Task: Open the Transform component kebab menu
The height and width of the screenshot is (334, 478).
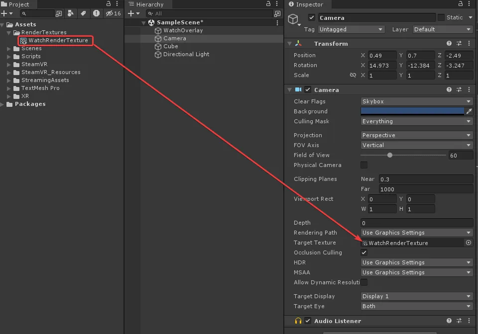Action: [469, 44]
